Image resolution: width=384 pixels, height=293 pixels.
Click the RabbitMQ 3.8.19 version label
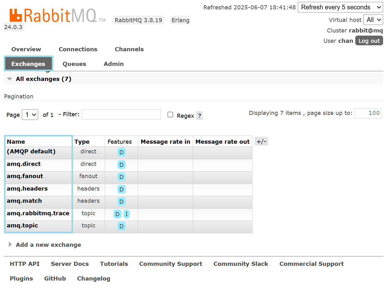[x=138, y=20]
